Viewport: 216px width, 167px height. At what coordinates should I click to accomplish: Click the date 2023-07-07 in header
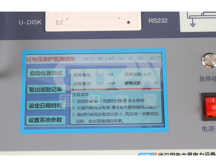[x=98, y=59]
